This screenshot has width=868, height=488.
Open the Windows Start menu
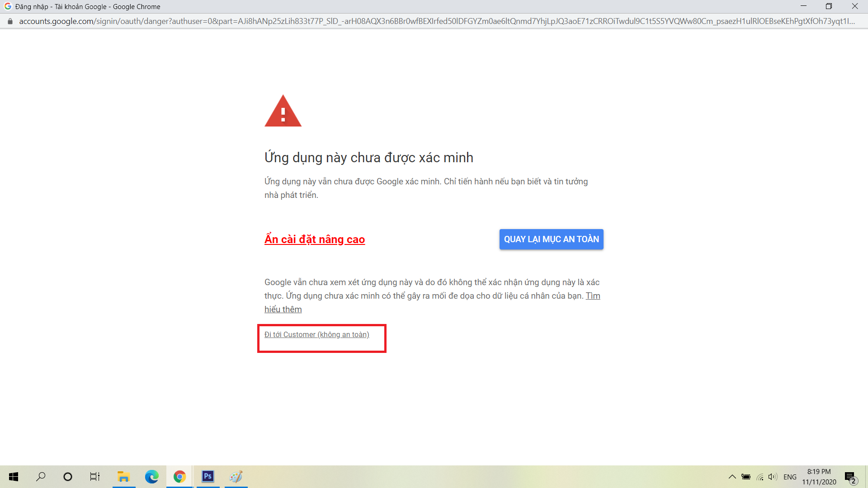point(14,477)
